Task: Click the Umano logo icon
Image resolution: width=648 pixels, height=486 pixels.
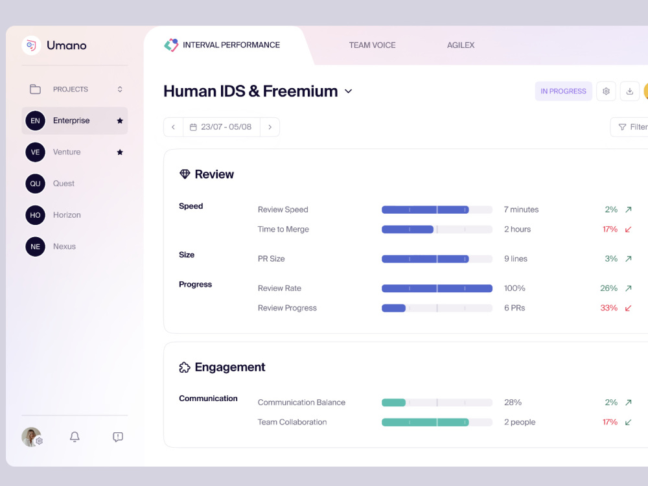Action: pos(31,45)
